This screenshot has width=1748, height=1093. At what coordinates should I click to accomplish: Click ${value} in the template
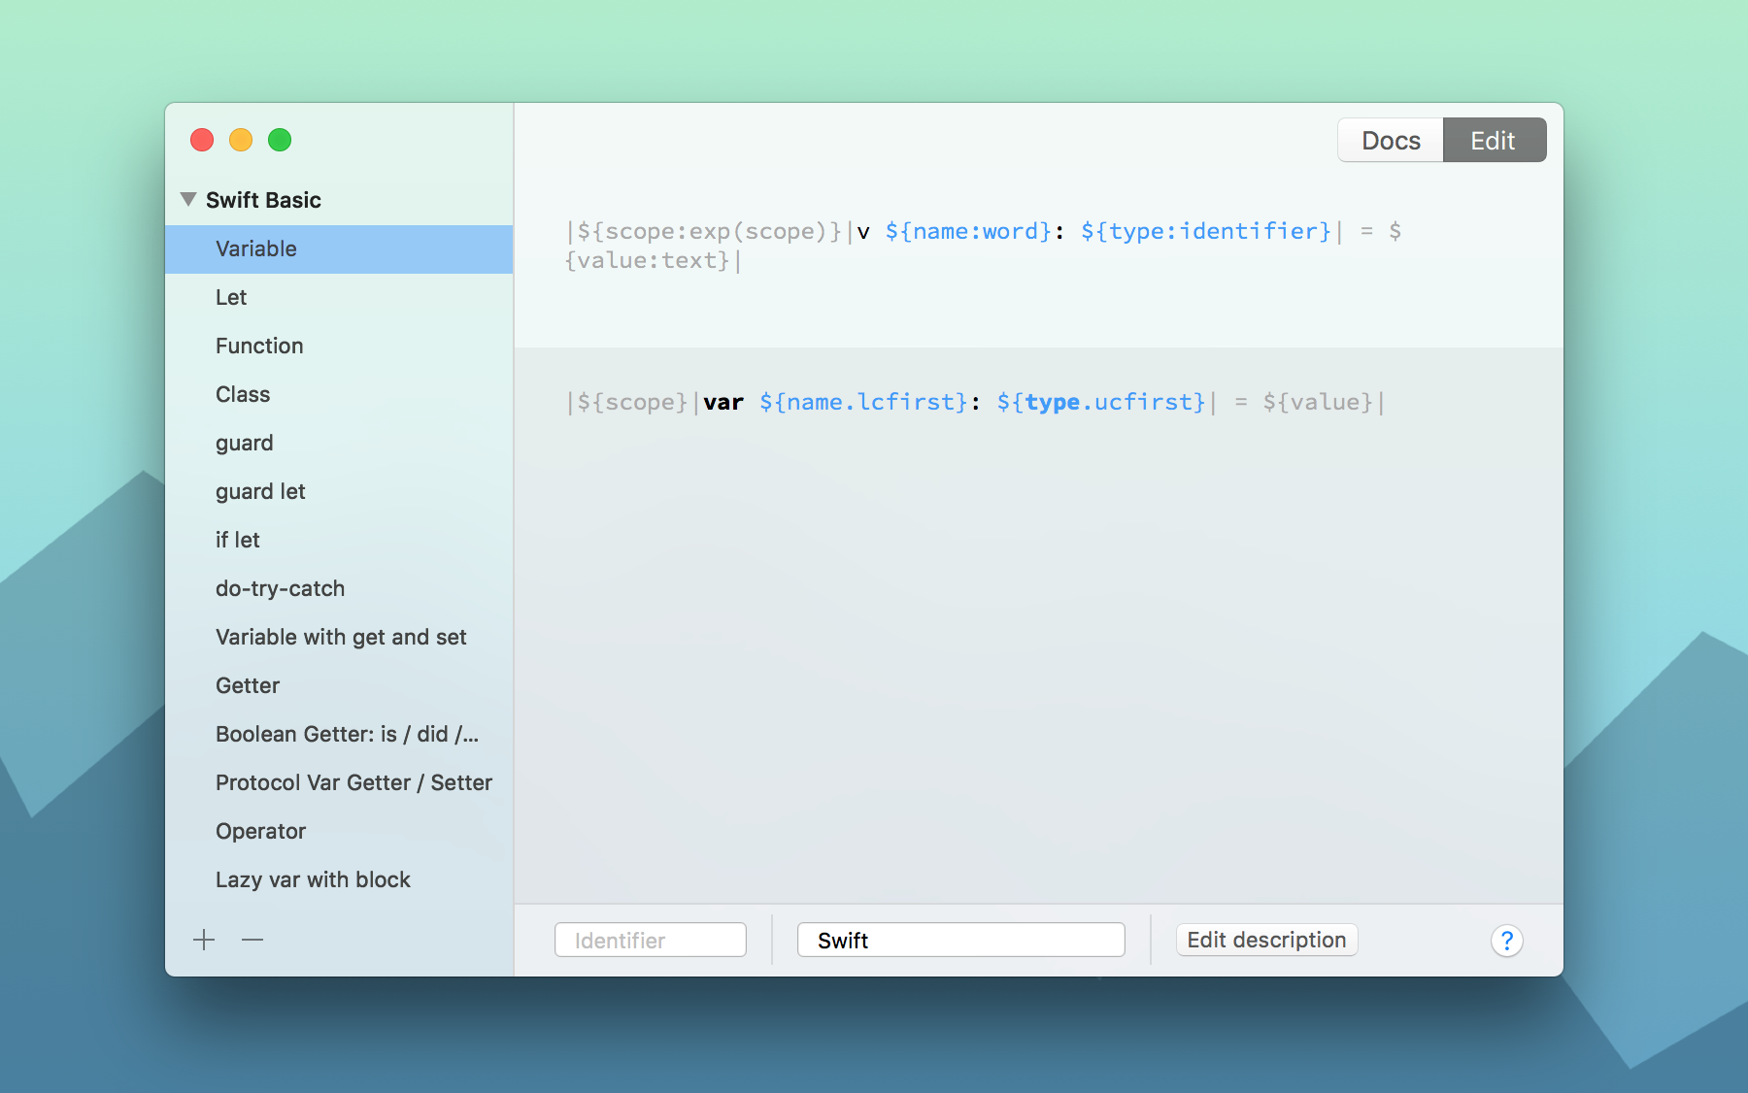[x=1318, y=402]
